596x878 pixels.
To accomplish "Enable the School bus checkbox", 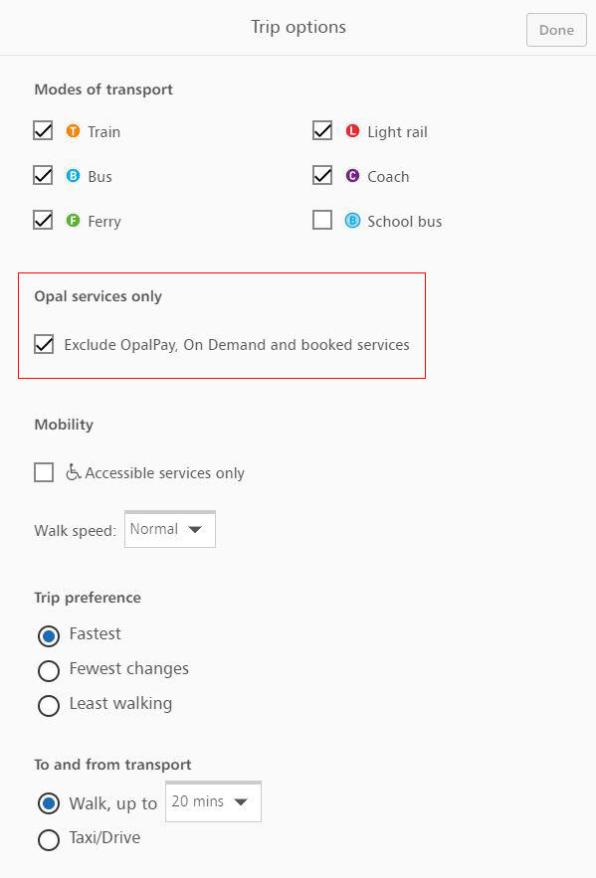I will click(x=322, y=220).
